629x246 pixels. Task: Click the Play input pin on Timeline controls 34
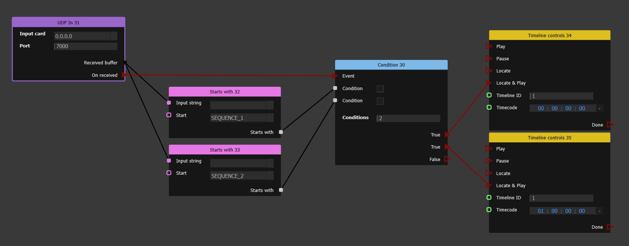tap(489, 46)
